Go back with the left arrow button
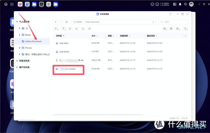This screenshot has width=210, height=133. [55, 22]
